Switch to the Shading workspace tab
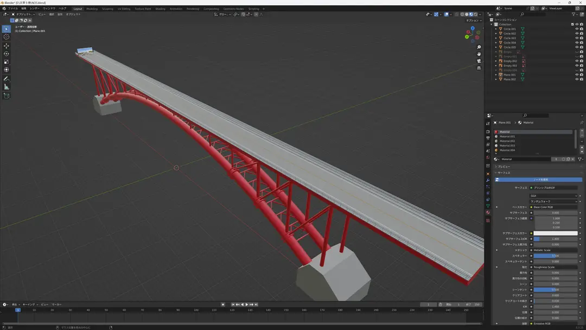The width and height of the screenshot is (586, 330). [x=160, y=9]
